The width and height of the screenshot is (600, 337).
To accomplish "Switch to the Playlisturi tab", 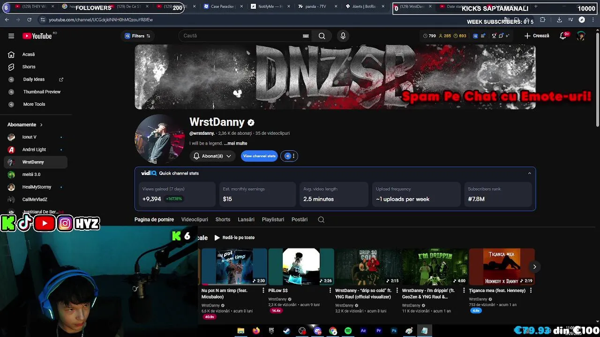I will click(273, 220).
